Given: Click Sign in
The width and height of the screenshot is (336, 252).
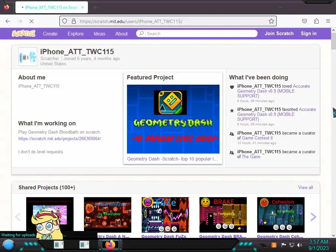Looking at the screenshot, I should click(308, 33).
